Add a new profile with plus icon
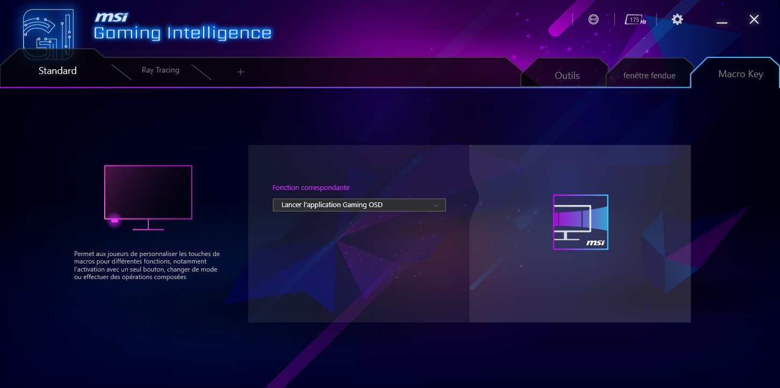 [241, 71]
